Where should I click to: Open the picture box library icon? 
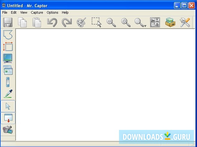pyautogui.click(x=170, y=22)
